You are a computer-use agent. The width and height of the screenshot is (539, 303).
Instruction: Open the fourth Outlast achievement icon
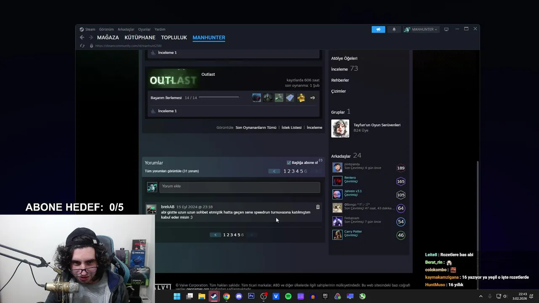[x=290, y=98]
